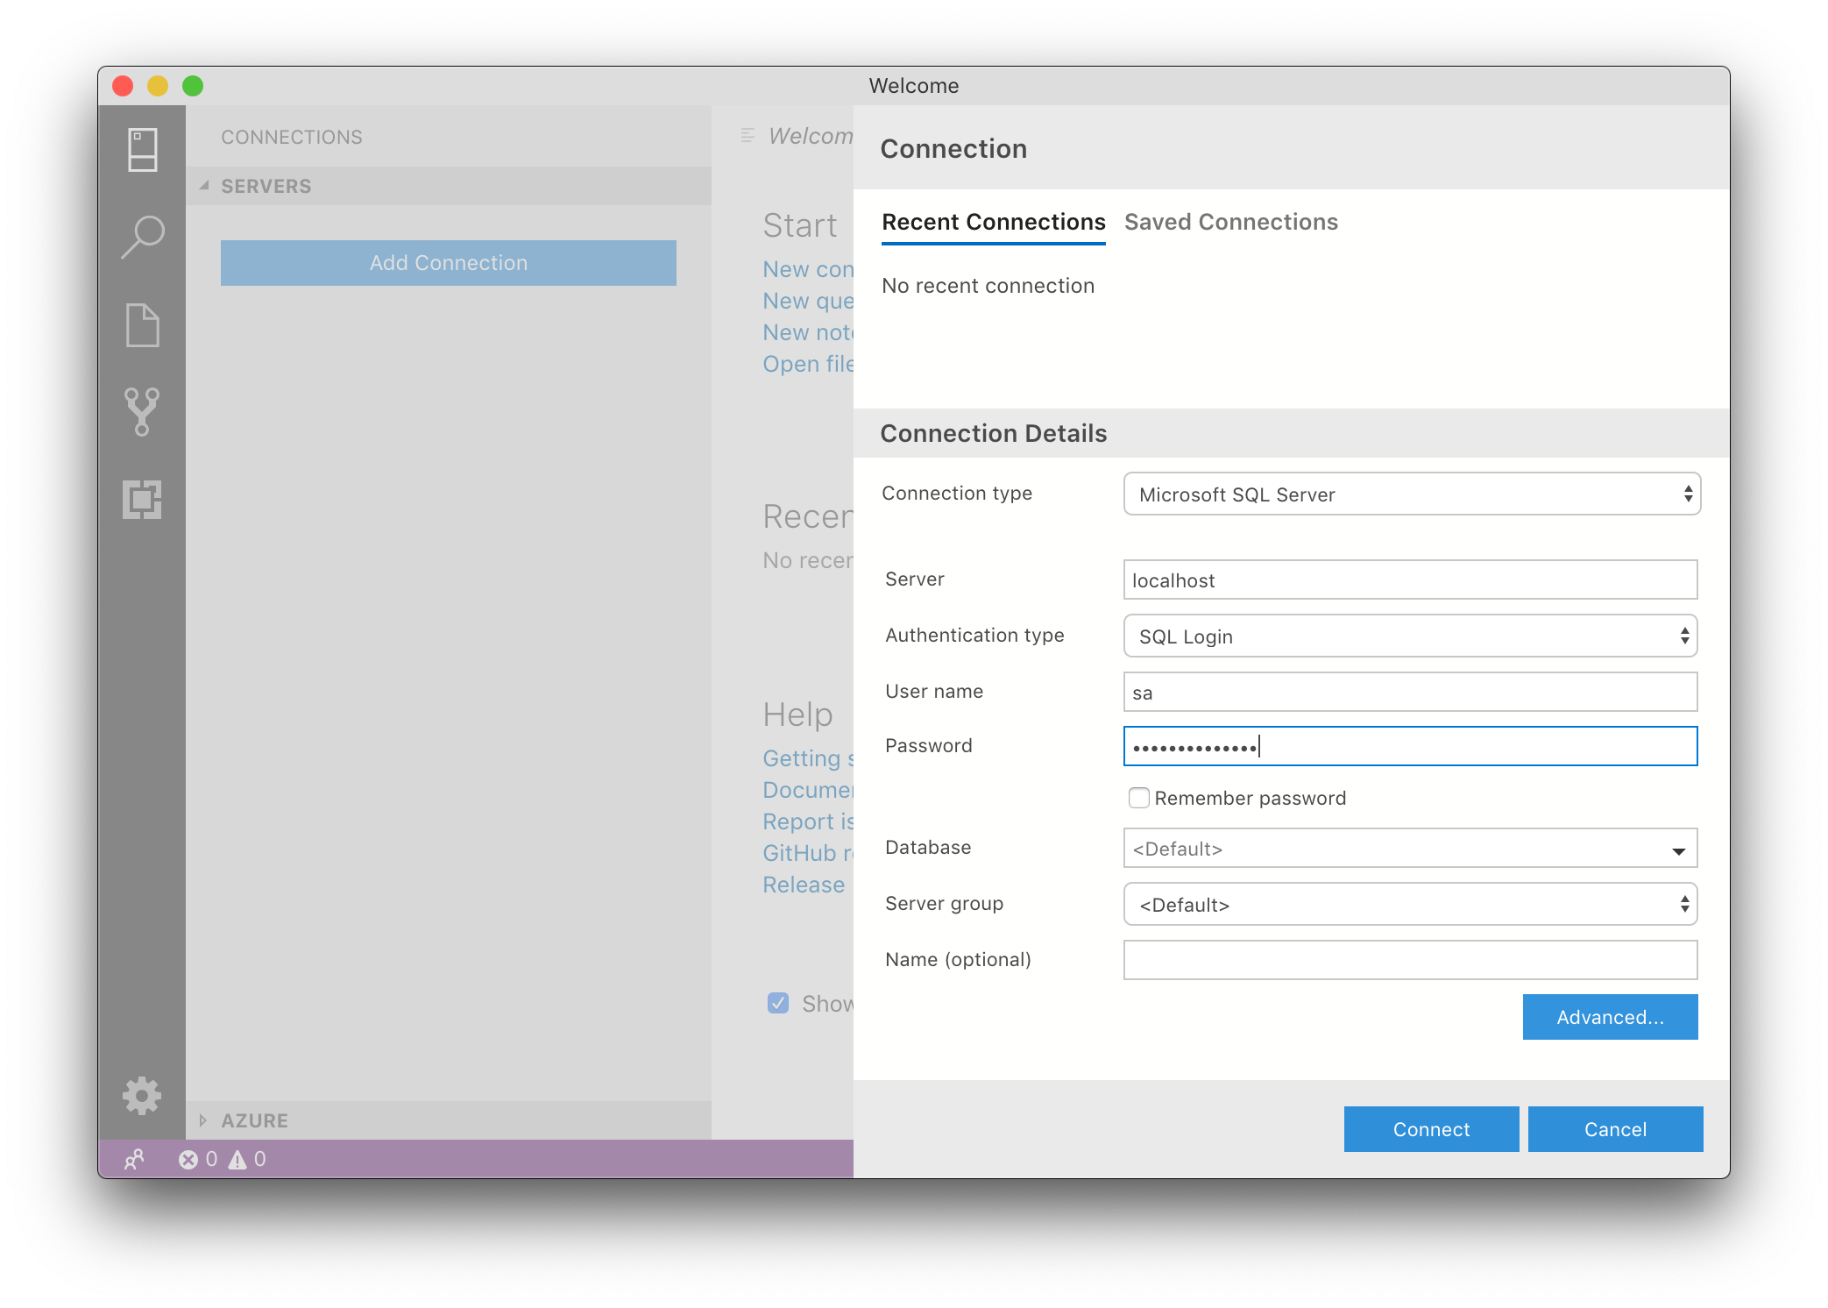Open the Explorer file icon

click(142, 325)
